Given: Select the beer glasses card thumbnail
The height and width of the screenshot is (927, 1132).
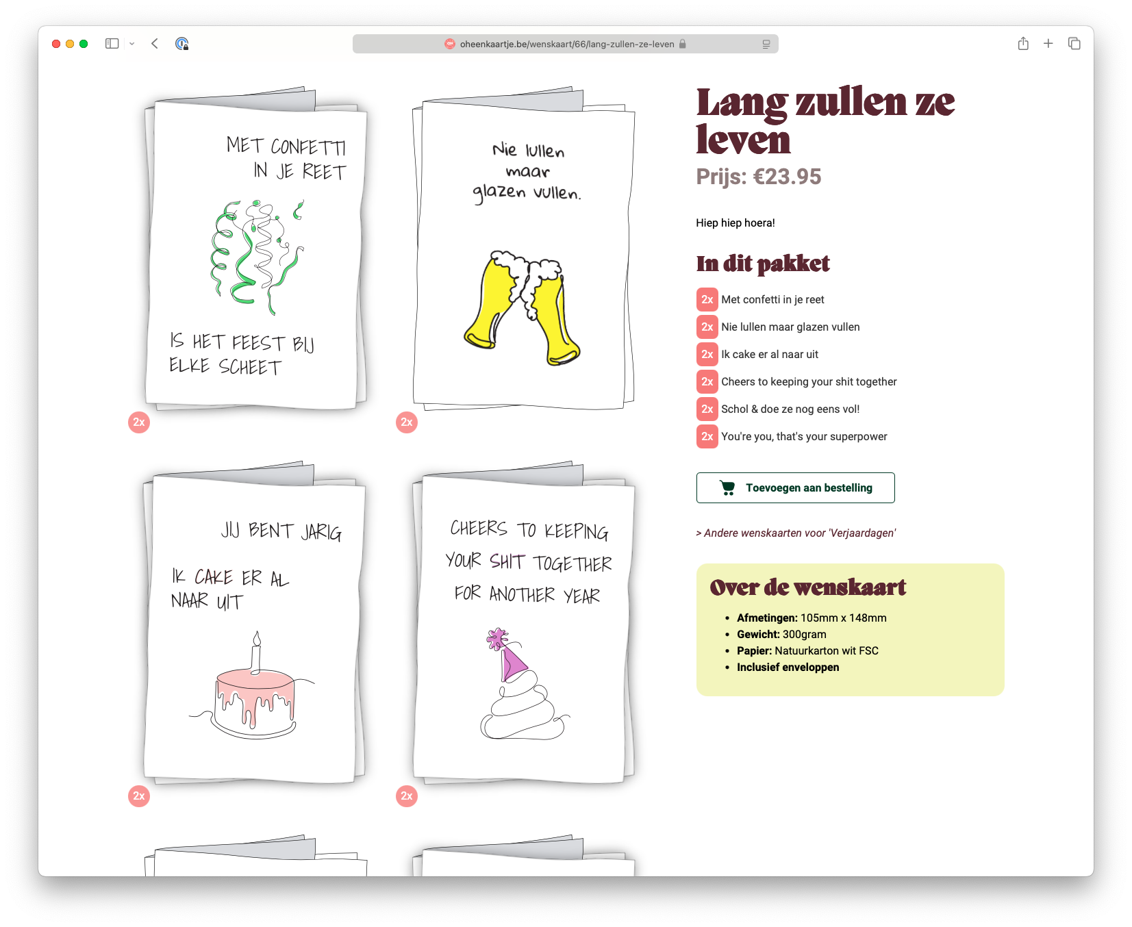Looking at the screenshot, I should 523,253.
